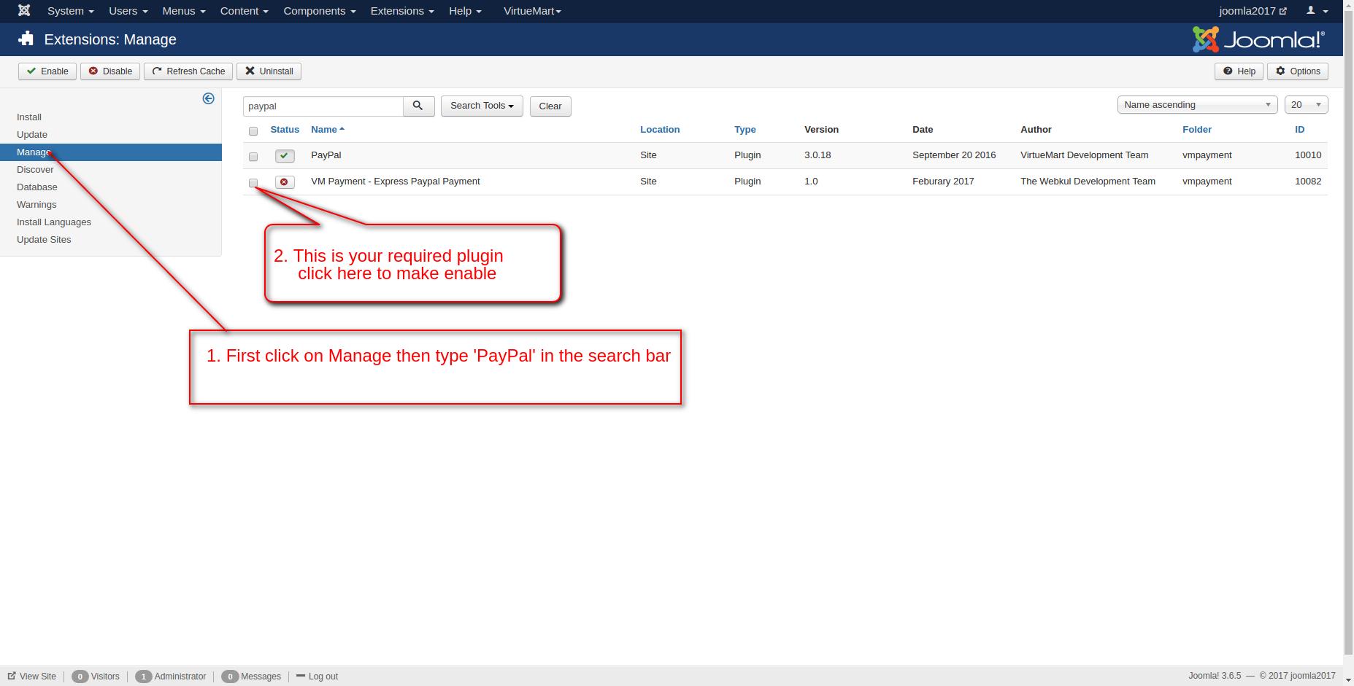Click in the paypal search field
The height and width of the screenshot is (686, 1354).
(323, 106)
